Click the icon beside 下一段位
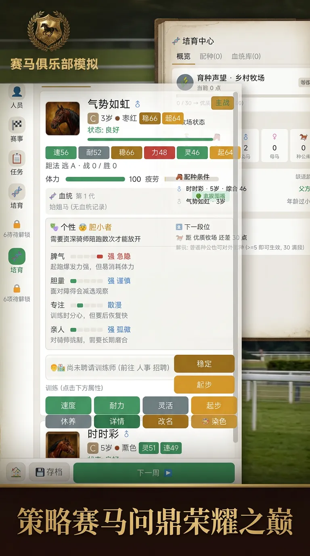Image resolution: width=310 pixels, height=556 pixels. [x=179, y=227]
